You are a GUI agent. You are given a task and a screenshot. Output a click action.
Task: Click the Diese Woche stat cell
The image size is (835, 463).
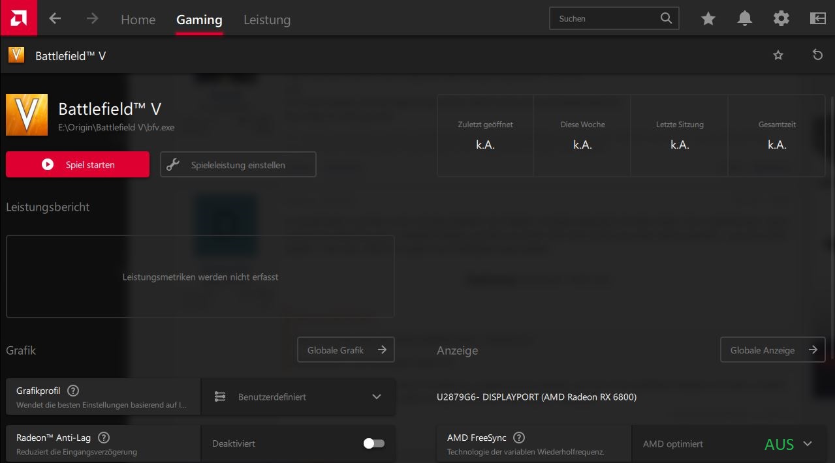coord(582,136)
